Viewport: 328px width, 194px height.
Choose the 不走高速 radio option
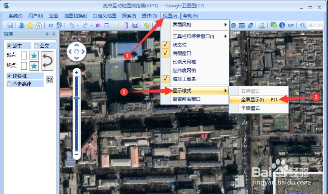[9, 84]
